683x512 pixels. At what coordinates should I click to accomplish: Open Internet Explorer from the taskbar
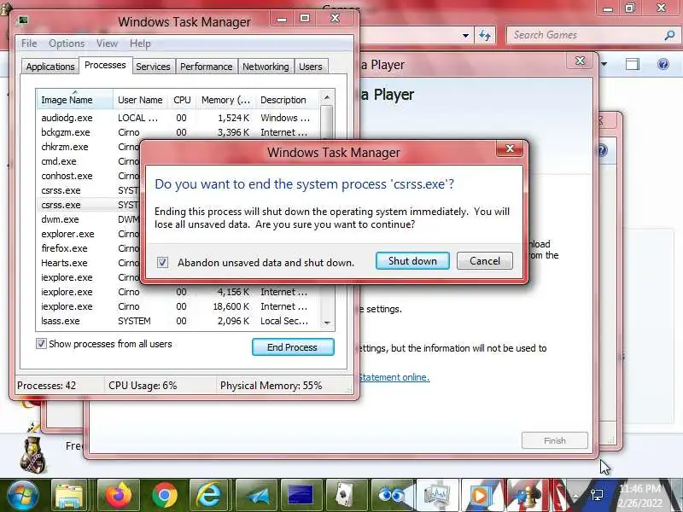210,496
